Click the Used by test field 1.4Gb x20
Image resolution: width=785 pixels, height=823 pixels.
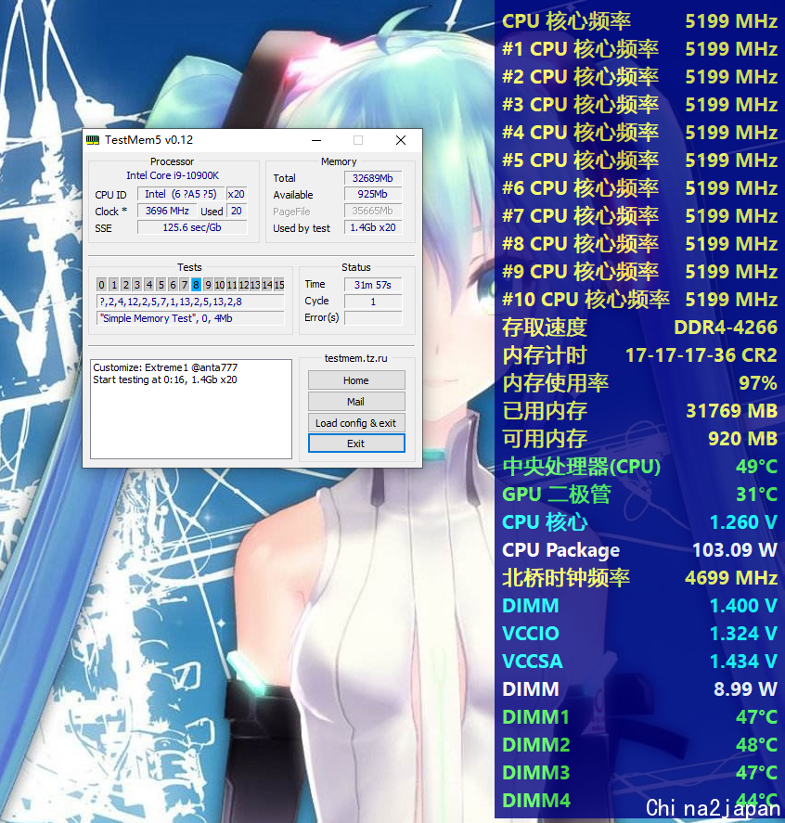pos(373,228)
